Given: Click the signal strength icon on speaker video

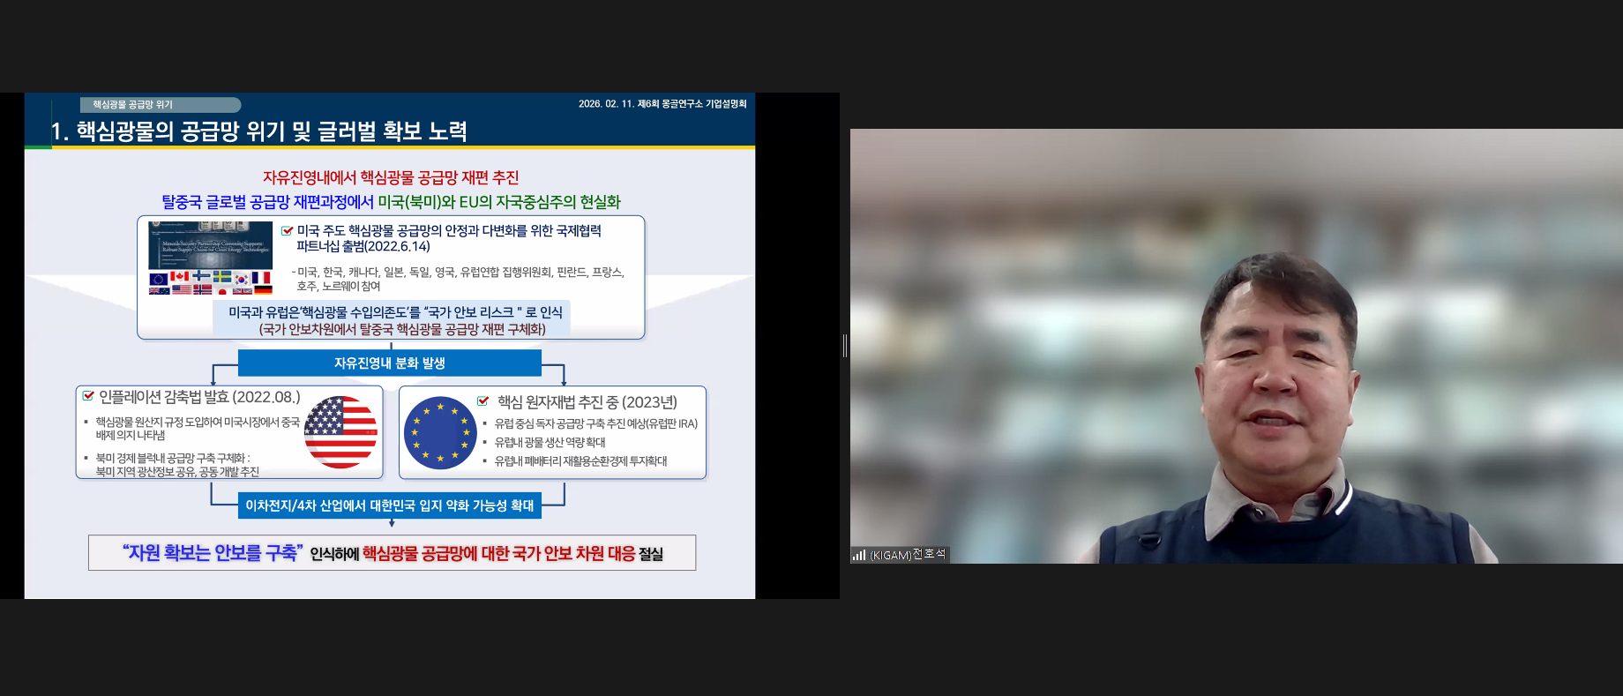Looking at the screenshot, I should 858,555.
